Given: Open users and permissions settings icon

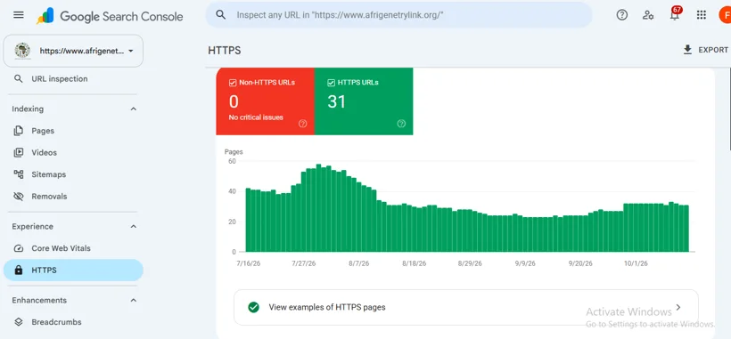Looking at the screenshot, I should click(x=648, y=15).
